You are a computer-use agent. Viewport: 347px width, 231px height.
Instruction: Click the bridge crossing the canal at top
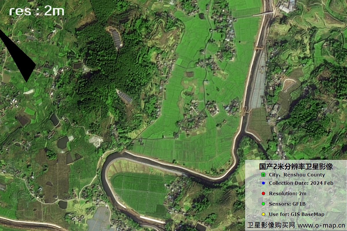click(264, 14)
